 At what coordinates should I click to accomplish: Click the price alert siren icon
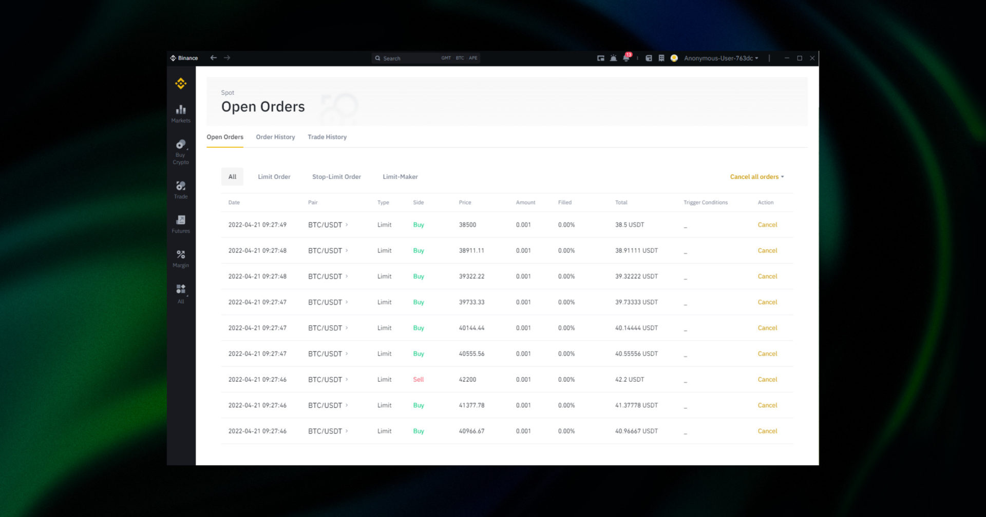click(x=613, y=58)
